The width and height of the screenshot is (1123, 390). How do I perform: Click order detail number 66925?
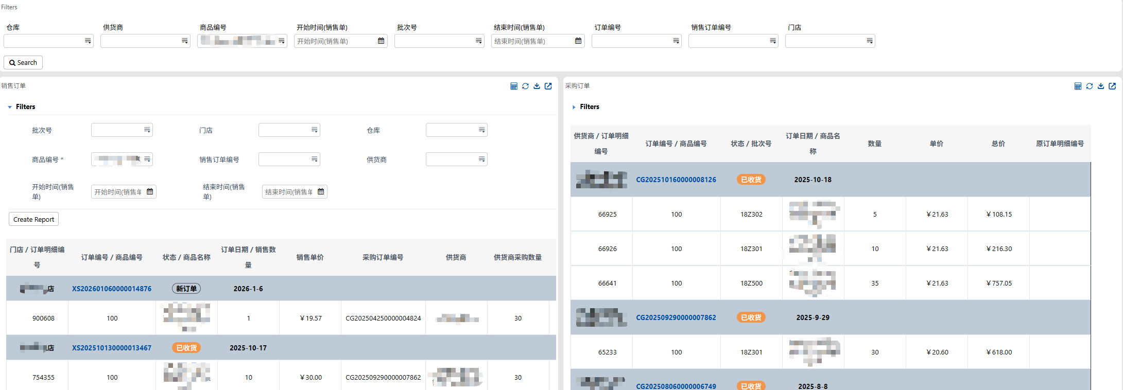608,214
